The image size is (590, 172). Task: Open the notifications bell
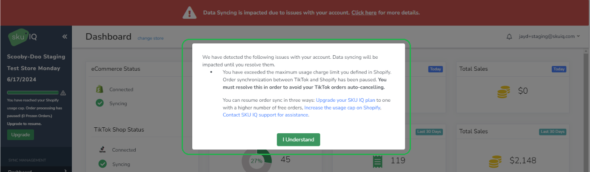(509, 37)
